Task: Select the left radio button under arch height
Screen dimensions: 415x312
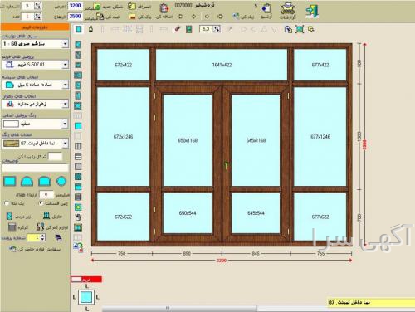Action: pos(7,203)
